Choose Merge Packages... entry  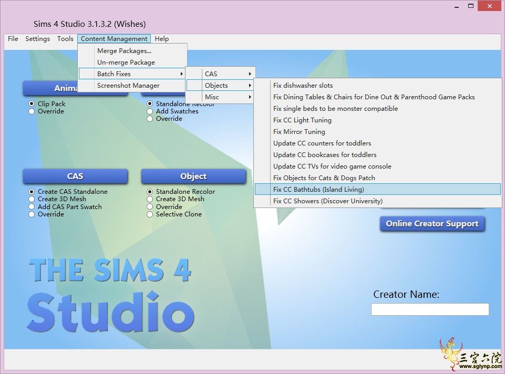click(x=133, y=51)
